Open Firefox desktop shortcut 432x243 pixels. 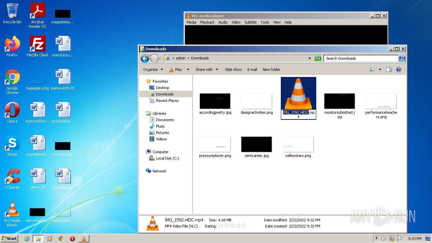pos(12,47)
